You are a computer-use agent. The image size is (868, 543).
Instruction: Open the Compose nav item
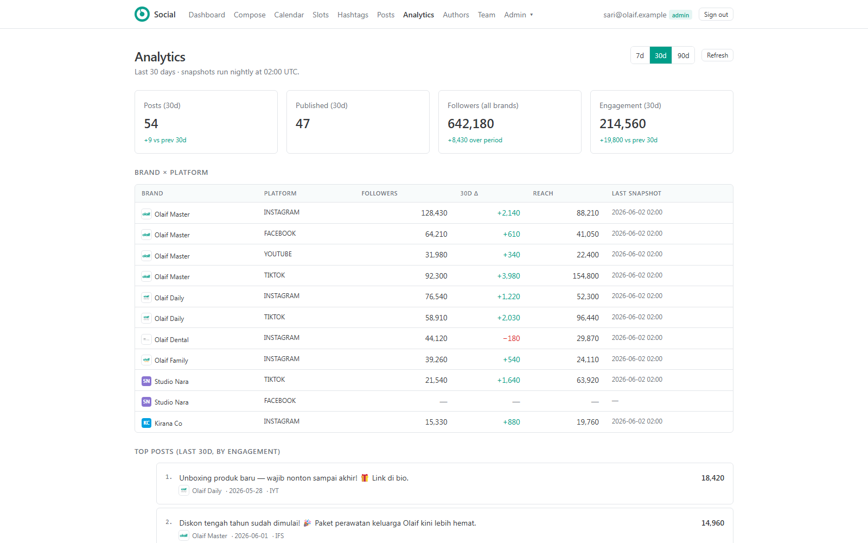click(250, 15)
